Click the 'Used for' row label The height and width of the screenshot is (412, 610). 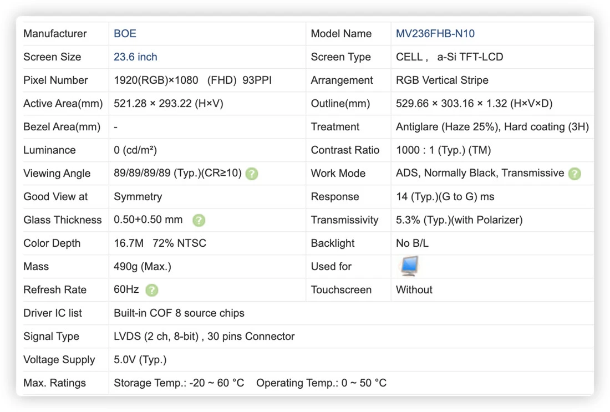coord(331,267)
